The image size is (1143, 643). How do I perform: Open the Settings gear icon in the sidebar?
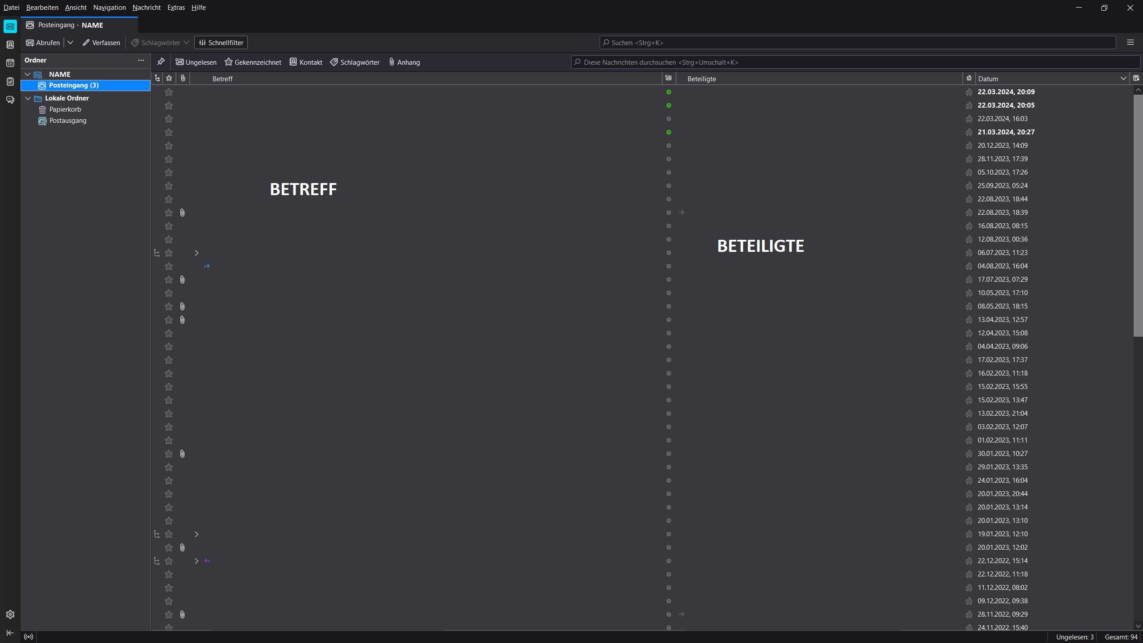click(10, 614)
